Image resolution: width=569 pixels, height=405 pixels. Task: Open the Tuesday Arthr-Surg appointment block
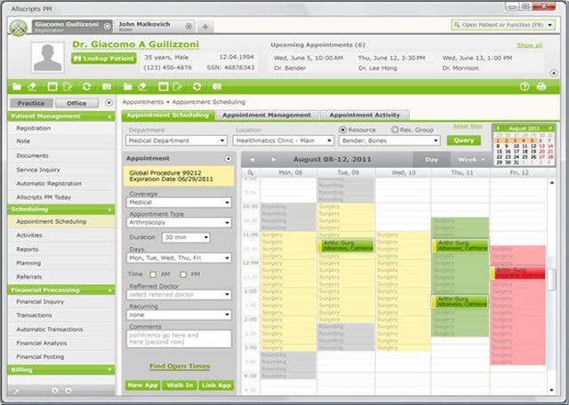346,245
